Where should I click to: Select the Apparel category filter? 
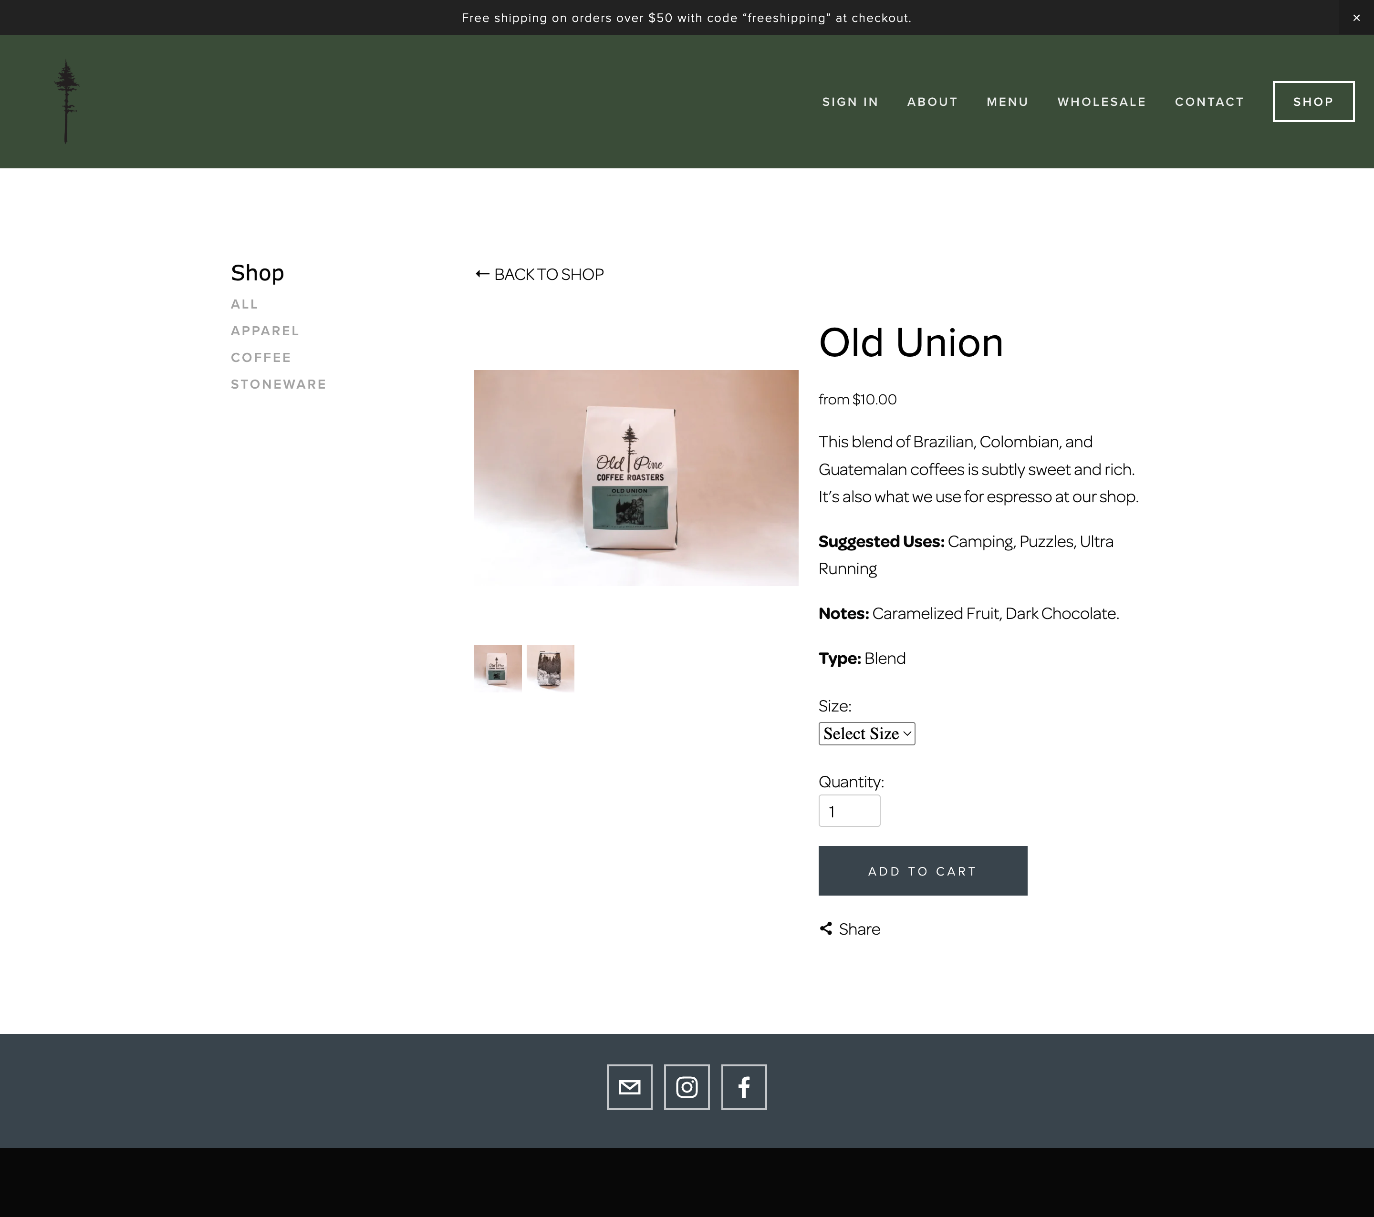click(x=265, y=330)
